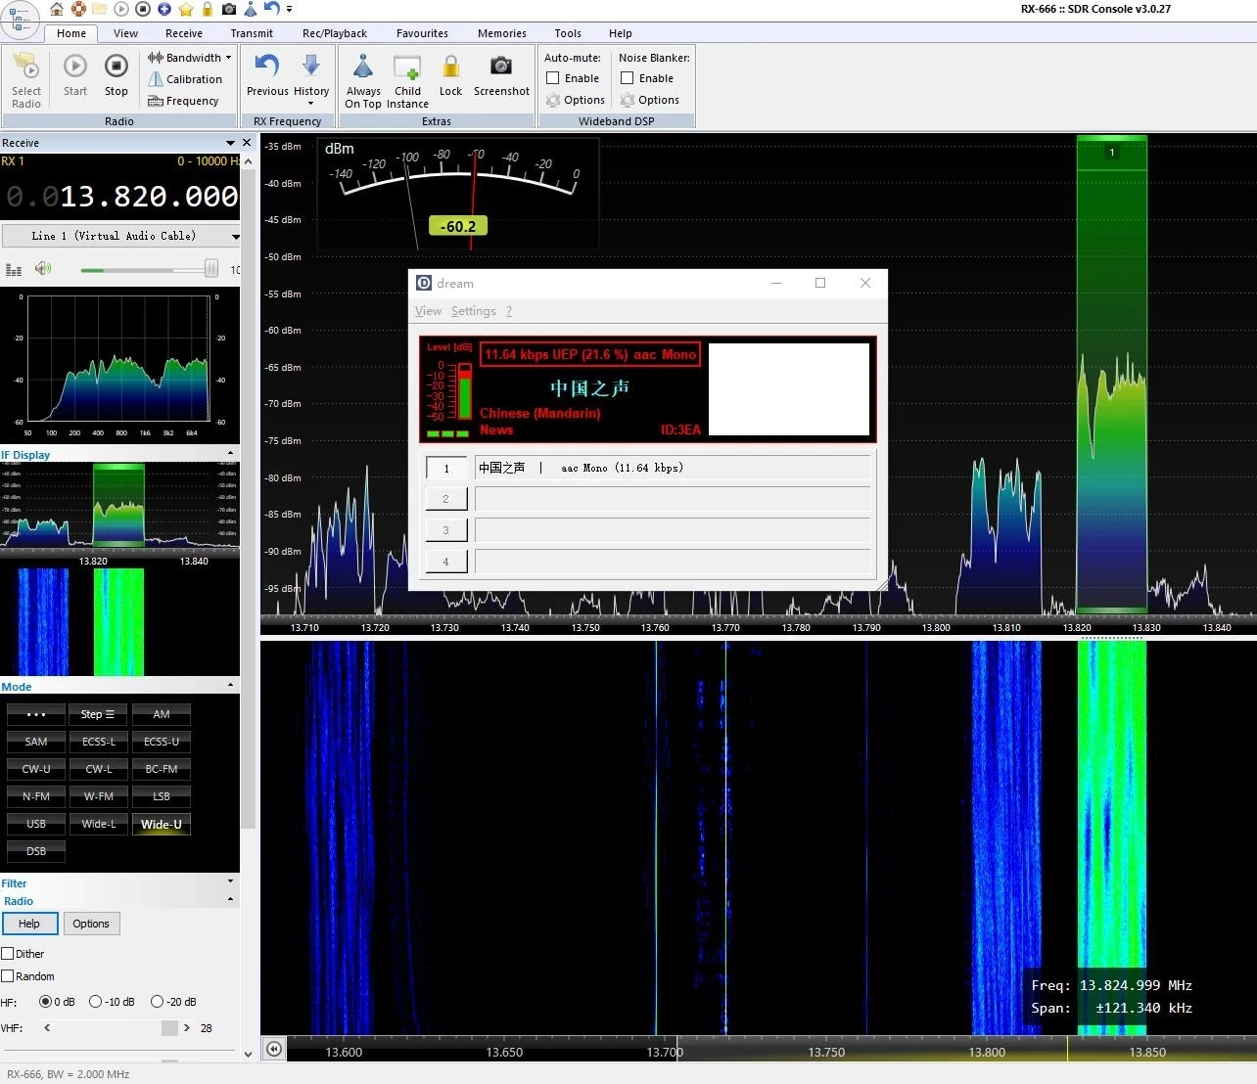
Task: Open the Bandwidth dropdown
Action: 189,58
